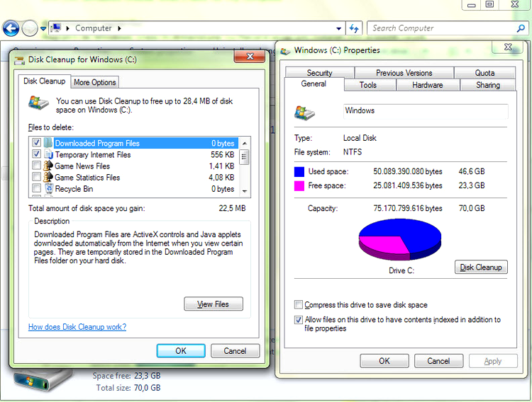Open the Tools tab in Properties
532x402 pixels.
pyautogui.click(x=368, y=85)
